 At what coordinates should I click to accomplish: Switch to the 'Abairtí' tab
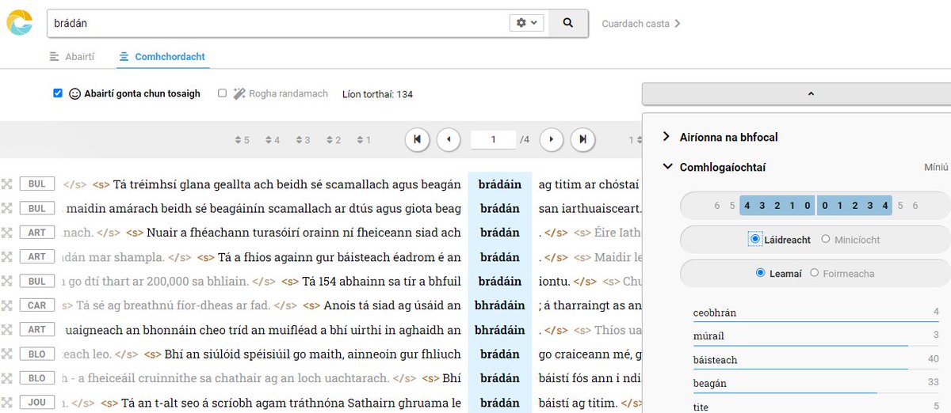click(x=71, y=57)
